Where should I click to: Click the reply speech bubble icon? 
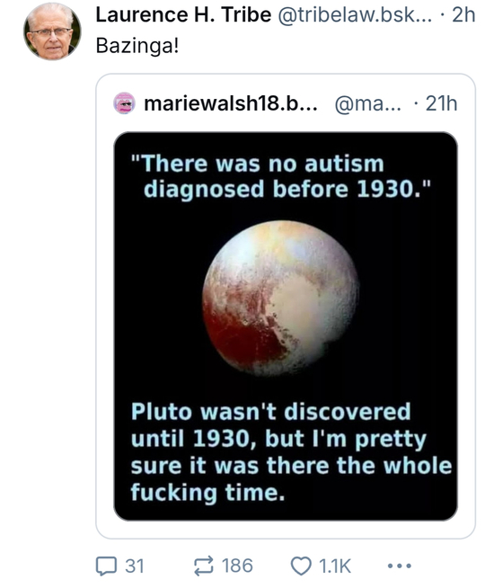pos(106,566)
